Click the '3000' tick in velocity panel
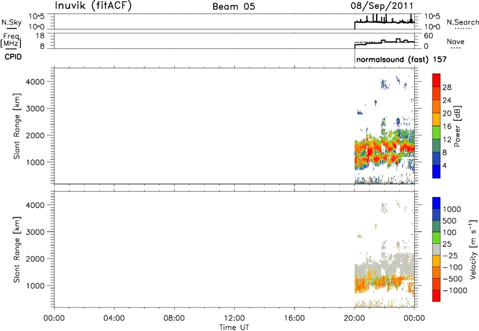Viewport: 479px width, 331px height. click(x=35, y=232)
